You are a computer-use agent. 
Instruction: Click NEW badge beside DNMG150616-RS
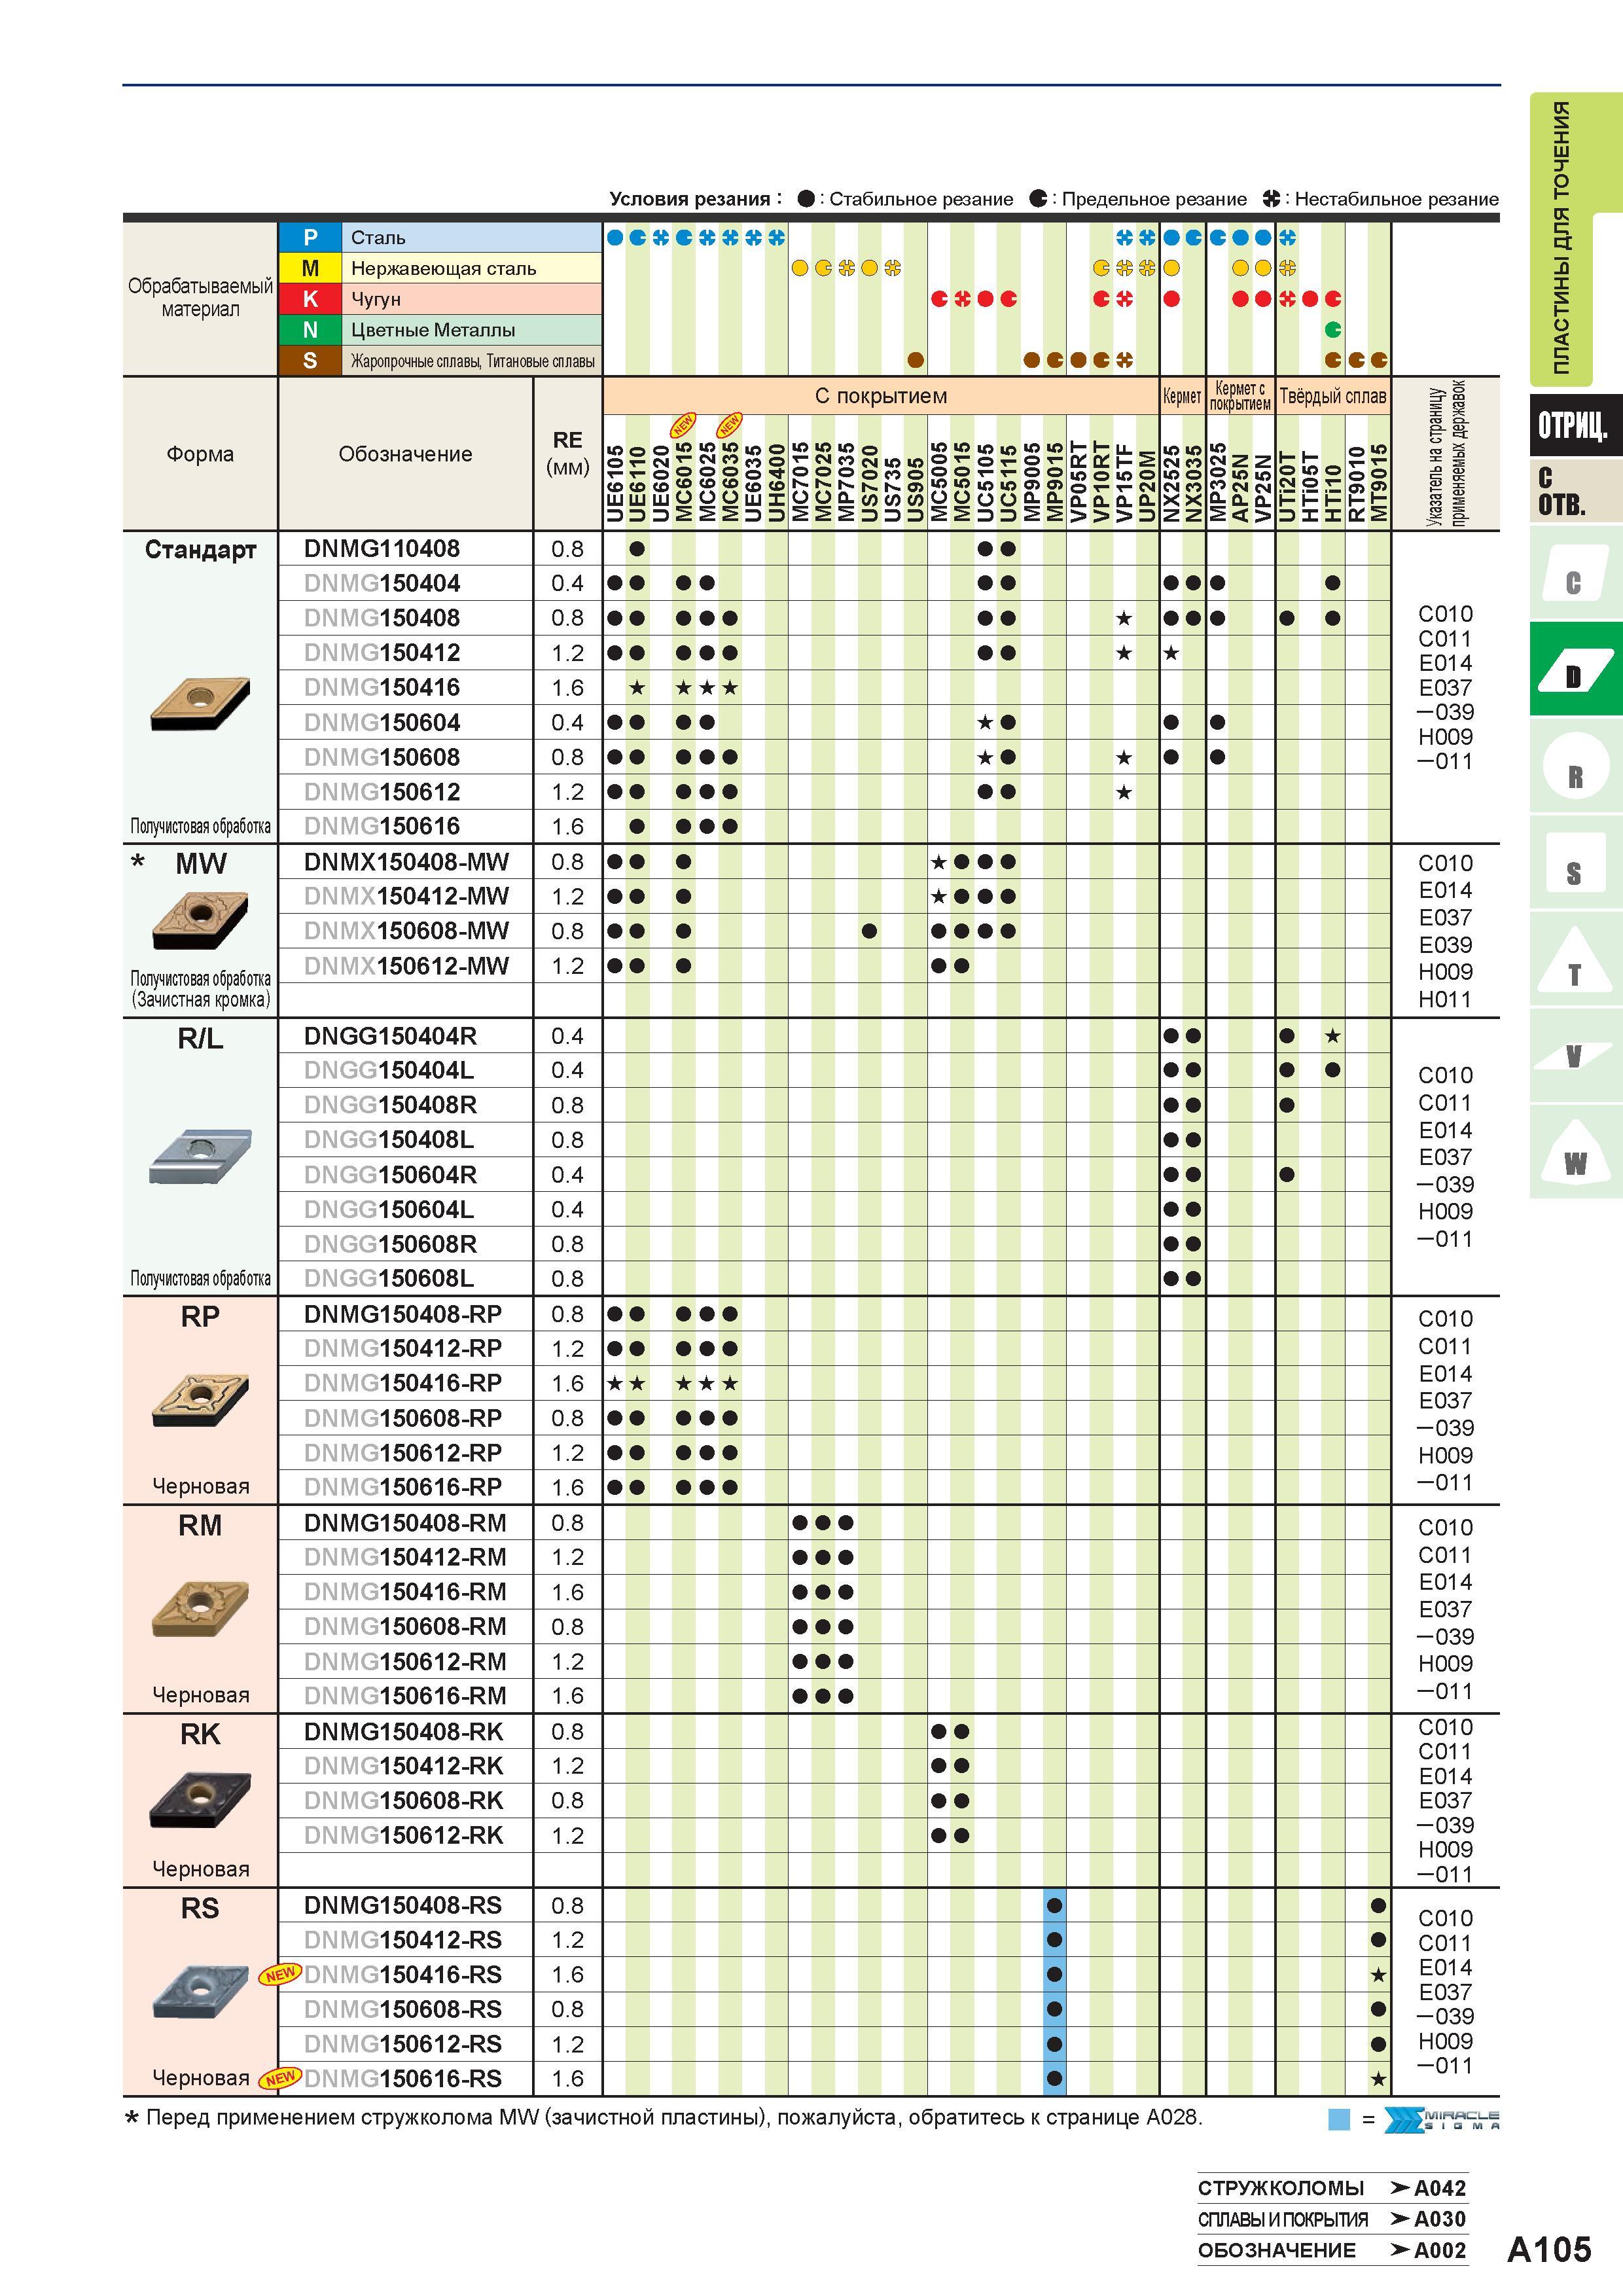pyautogui.click(x=280, y=2078)
